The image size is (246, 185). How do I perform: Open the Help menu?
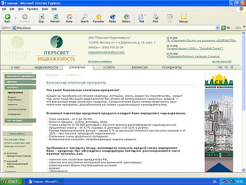point(54,9)
